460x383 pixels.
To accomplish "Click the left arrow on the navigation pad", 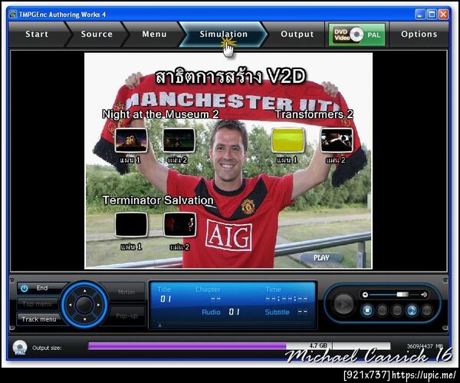I will (71, 305).
